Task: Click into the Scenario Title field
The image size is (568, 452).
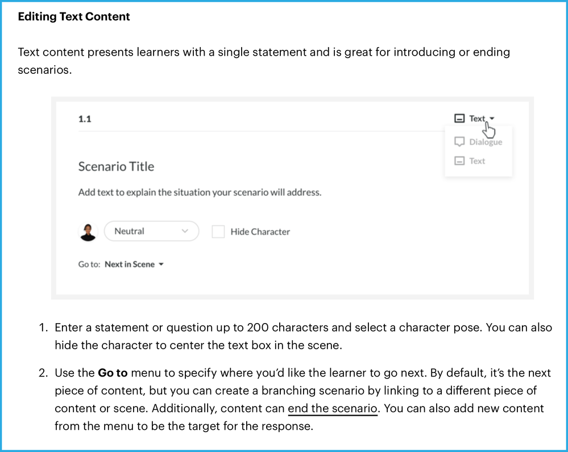Action: tap(116, 166)
